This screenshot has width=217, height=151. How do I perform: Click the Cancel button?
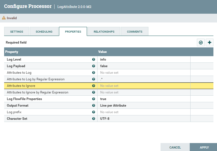[175, 147]
